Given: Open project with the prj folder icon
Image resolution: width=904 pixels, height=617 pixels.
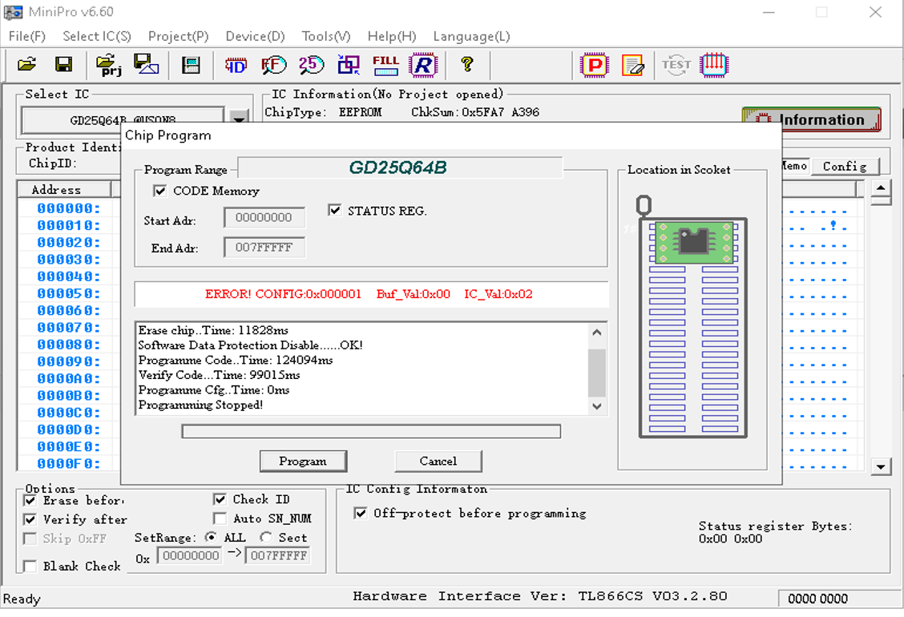Looking at the screenshot, I should [108, 65].
